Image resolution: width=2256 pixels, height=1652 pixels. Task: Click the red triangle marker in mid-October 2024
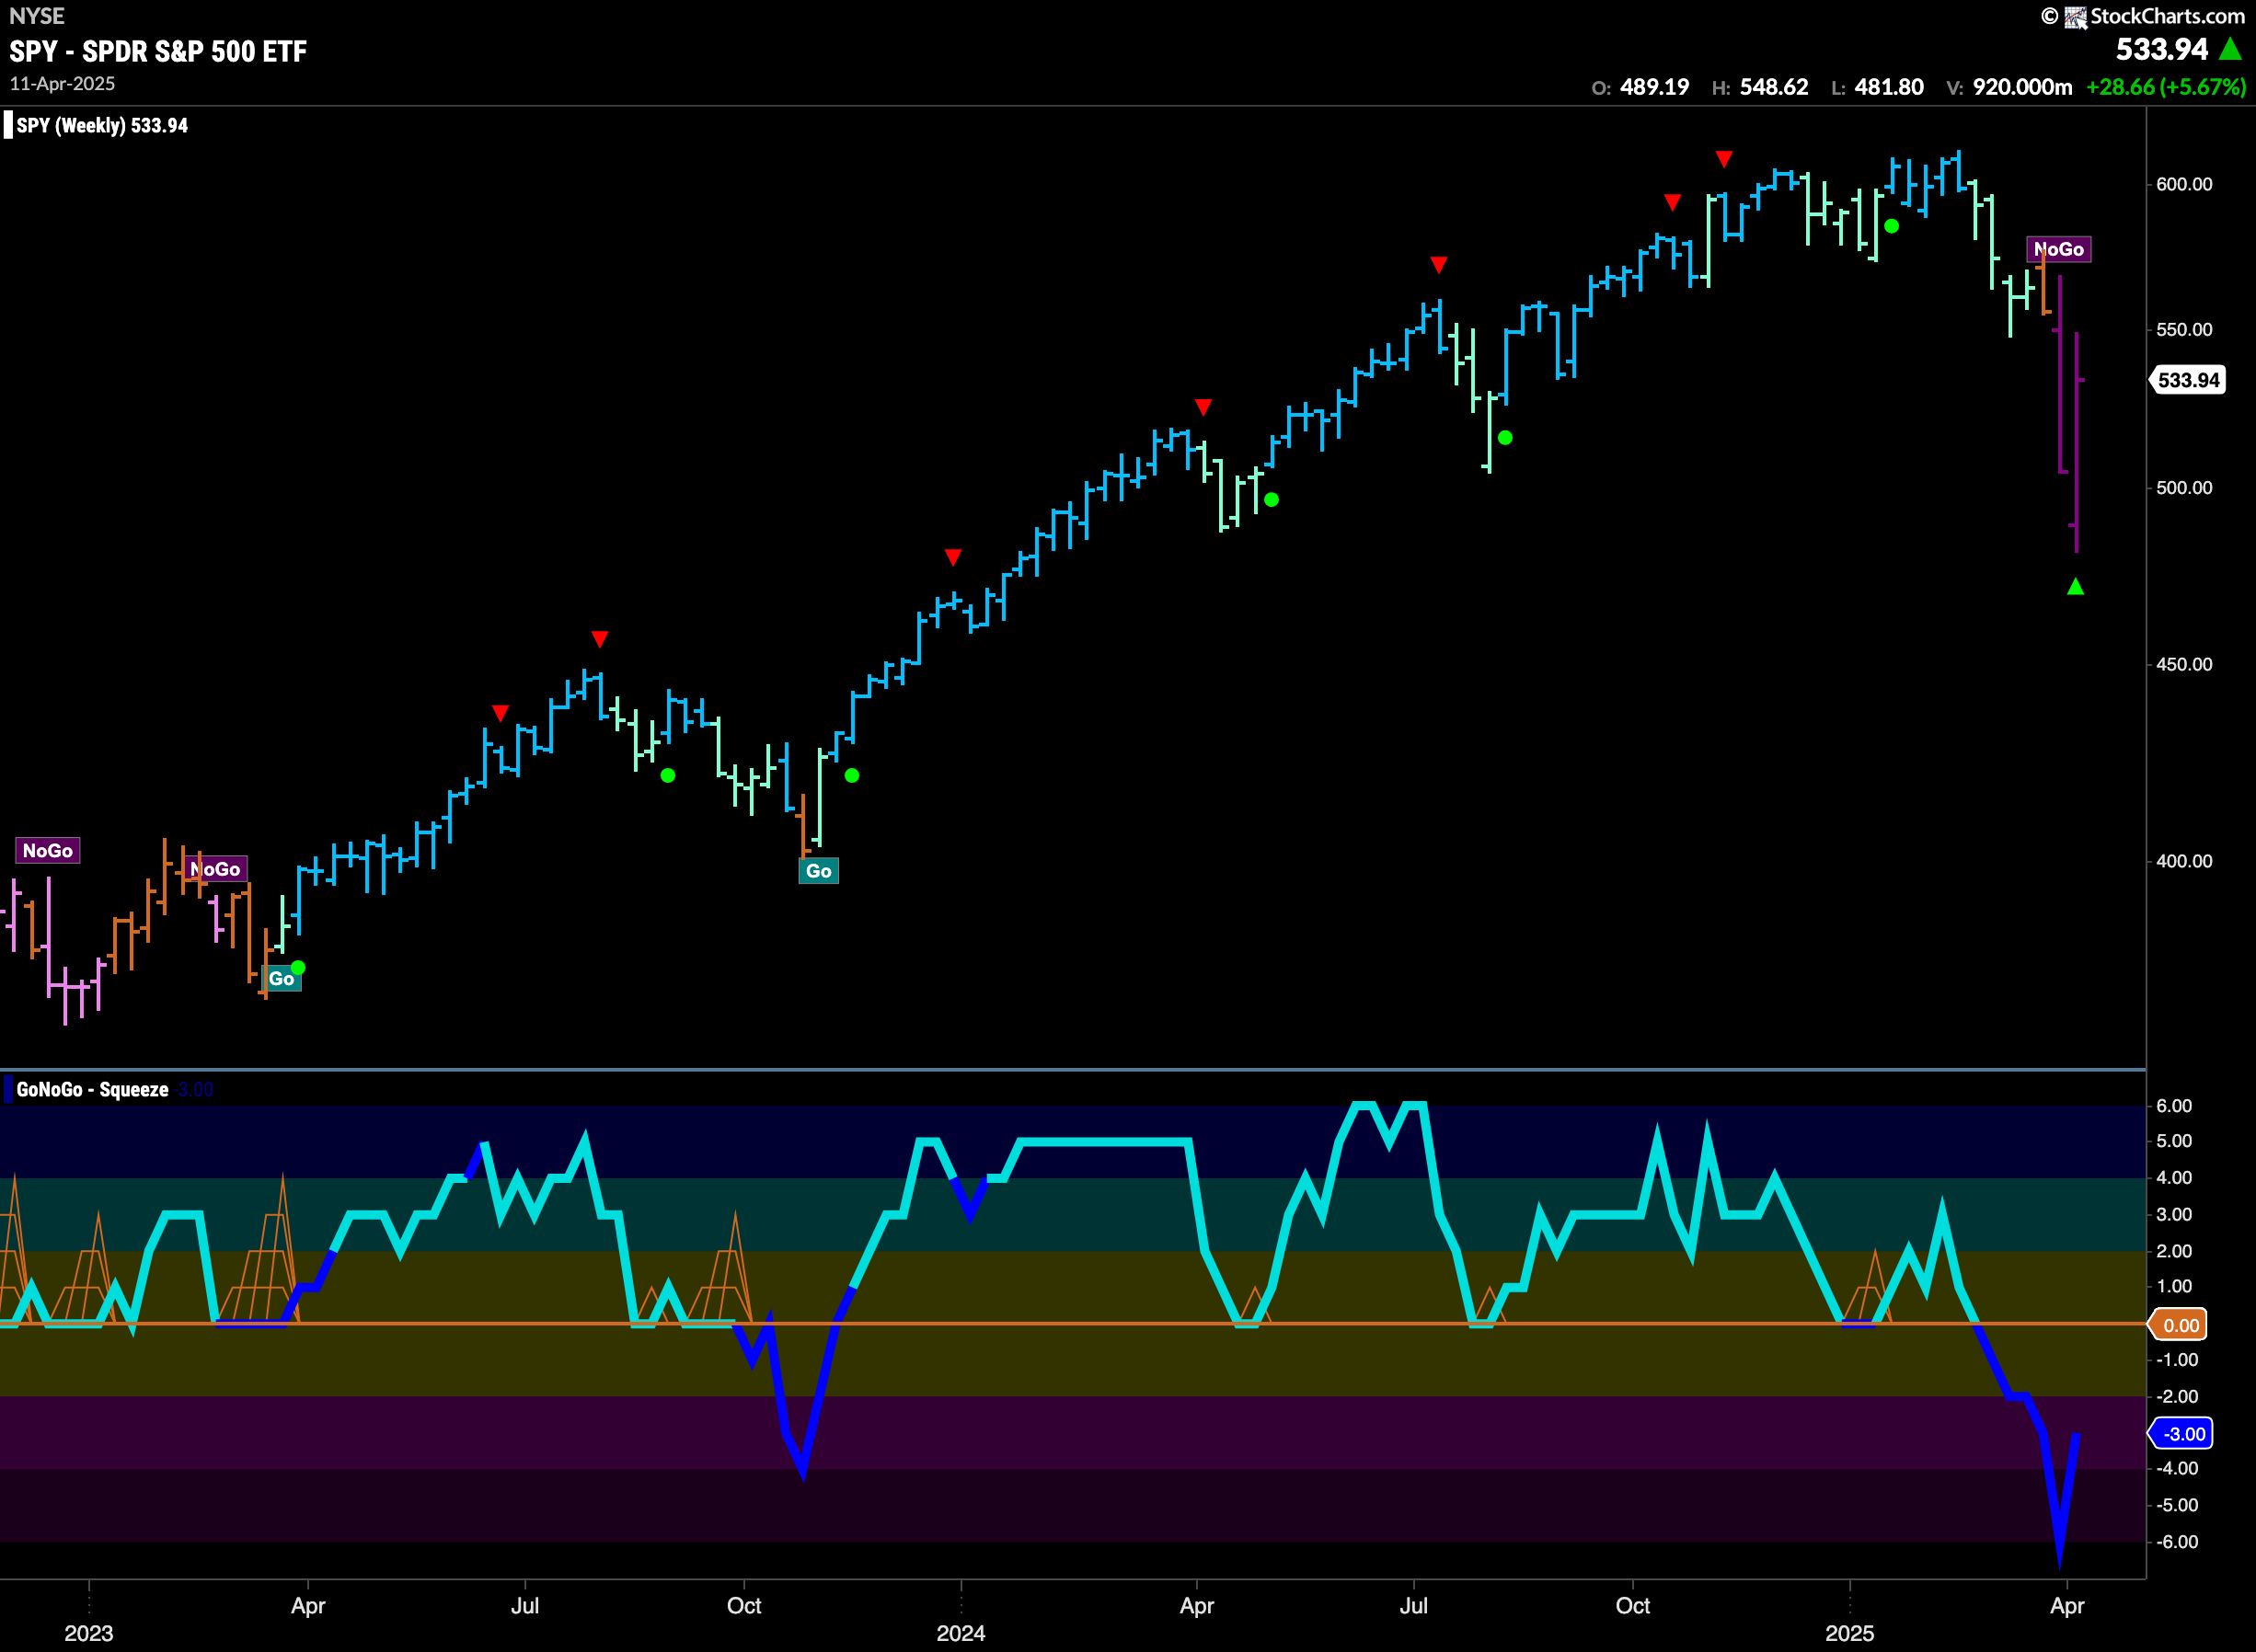(x=1672, y=203)
